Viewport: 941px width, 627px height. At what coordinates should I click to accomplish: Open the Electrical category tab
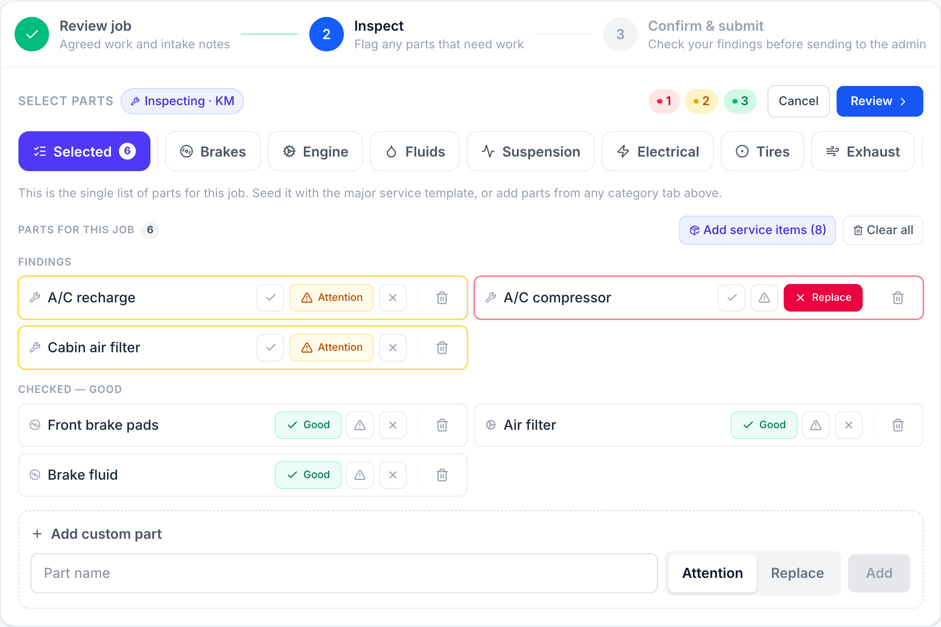(658, 152)
